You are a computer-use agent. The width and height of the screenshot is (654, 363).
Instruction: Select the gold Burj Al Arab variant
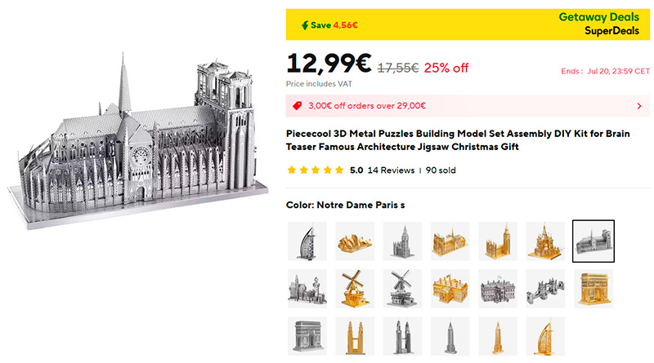tap(546, 335)
